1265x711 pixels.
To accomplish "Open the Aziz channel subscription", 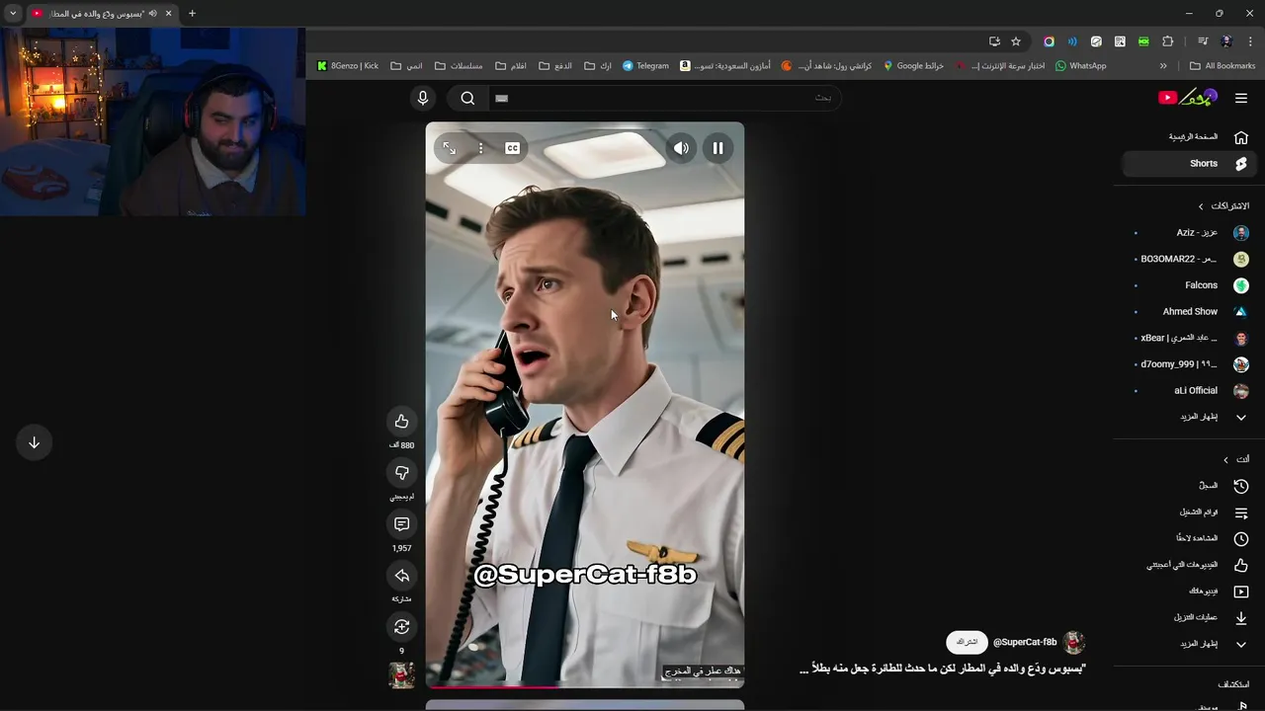I will coord(1189,233).
